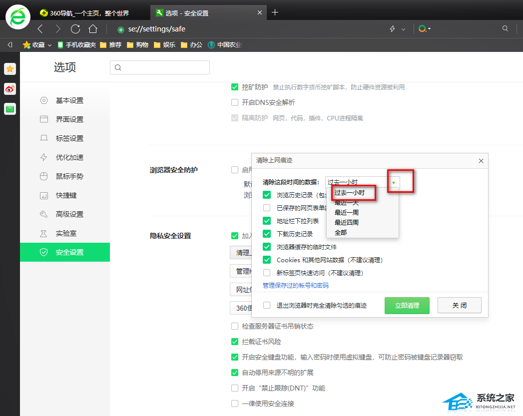Enable 开启DNS安全解析 checkbox
523x416 pixels.
coord(235,102)
